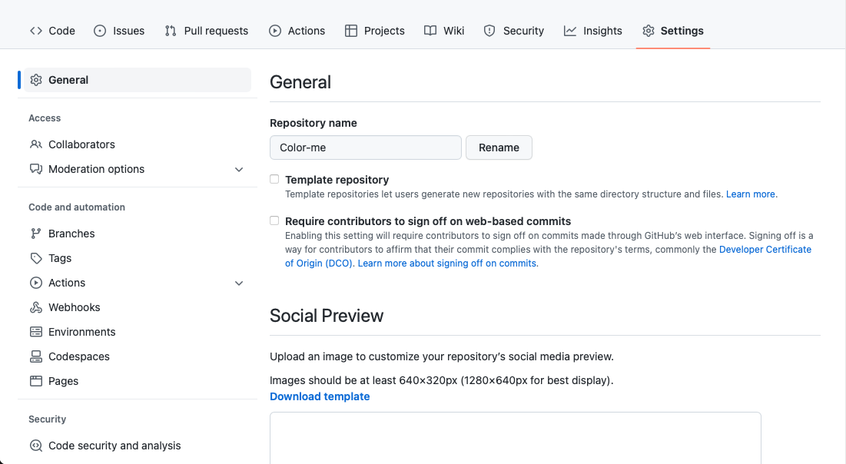Enable the Template repository checkbox
Image resolution: width=846 pixels, height=464 pixels.
click(274, 179)
